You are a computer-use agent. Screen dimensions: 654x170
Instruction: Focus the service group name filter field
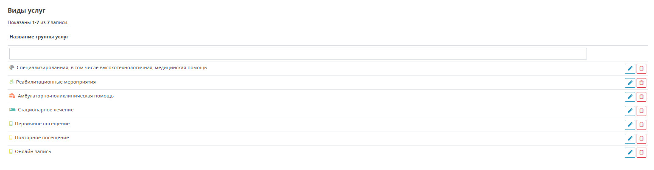pos(298,54)
